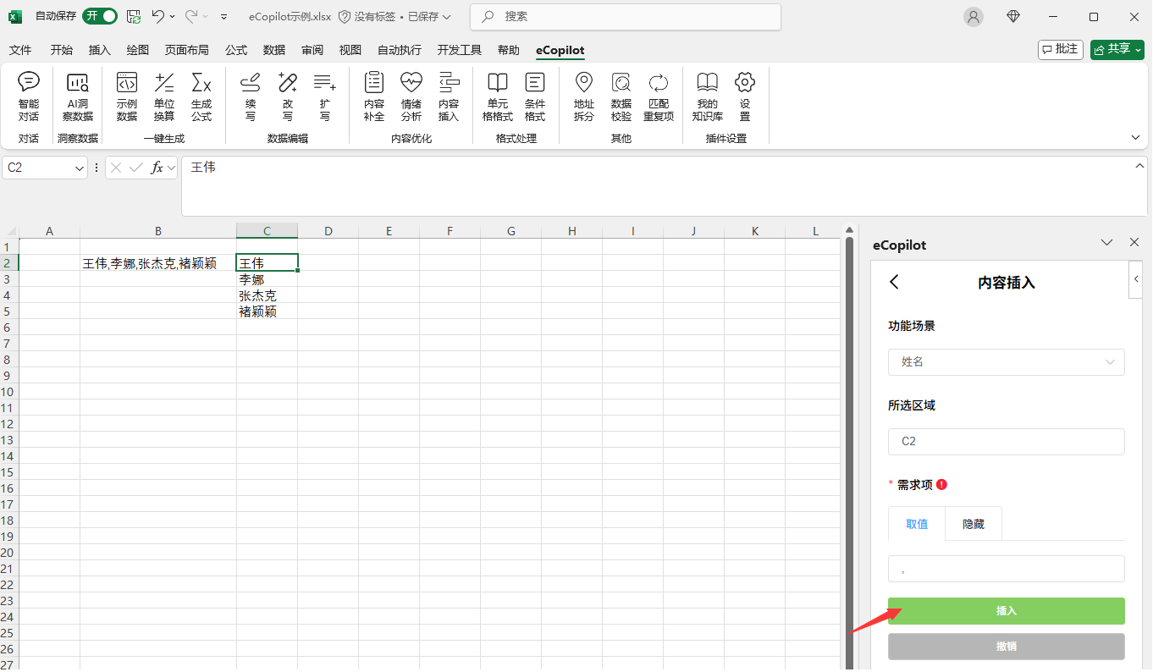
Task: Select the 生成公式 formula generator
Action: click(201, 96)
